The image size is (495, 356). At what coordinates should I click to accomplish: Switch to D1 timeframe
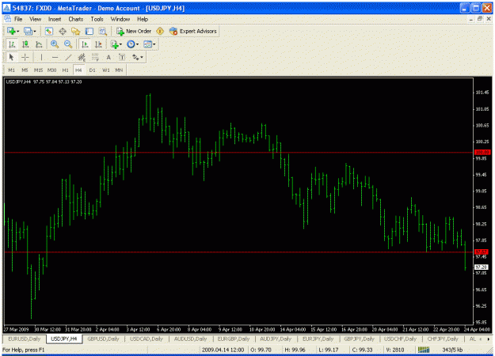(92, 70)
